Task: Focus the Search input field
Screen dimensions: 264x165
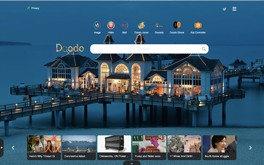Action: point(149,49)
